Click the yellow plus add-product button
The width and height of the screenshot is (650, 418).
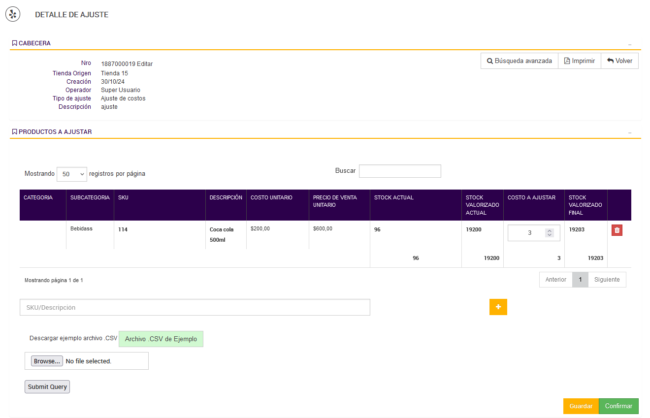498,307
